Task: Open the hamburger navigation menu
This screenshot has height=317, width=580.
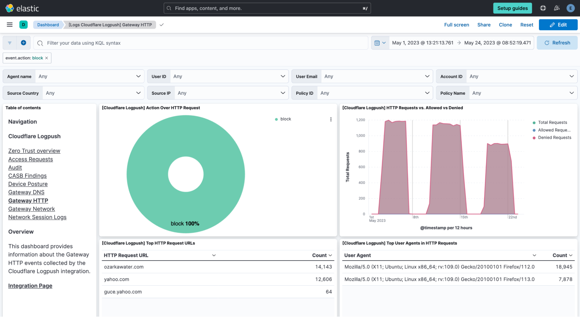Action: click(x=10, y=25)
